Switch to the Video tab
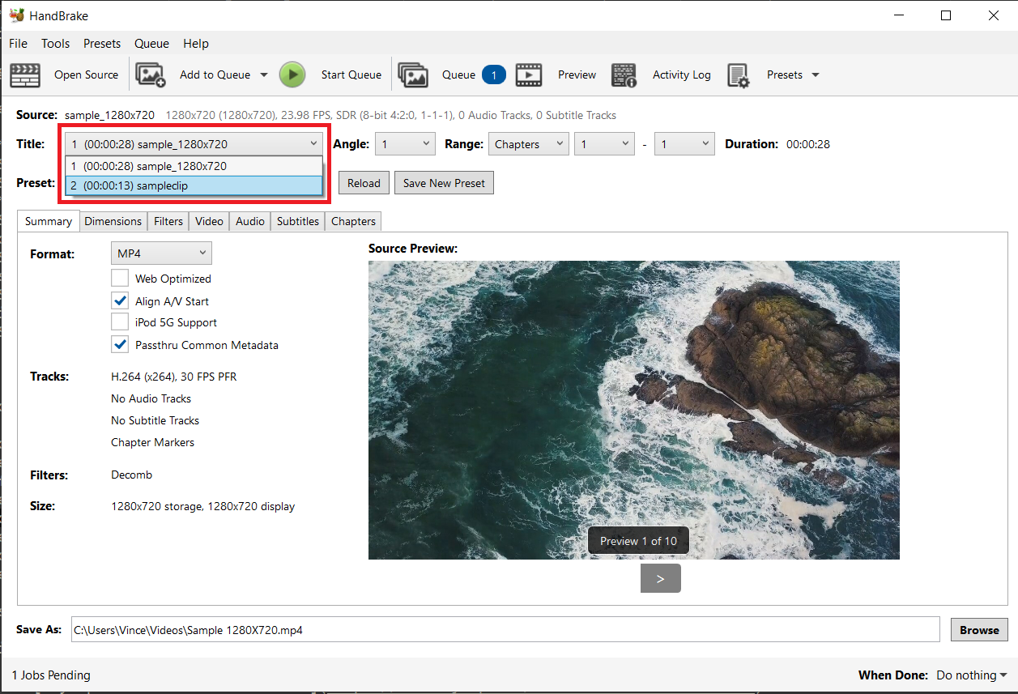 click(x=208, y=220)
